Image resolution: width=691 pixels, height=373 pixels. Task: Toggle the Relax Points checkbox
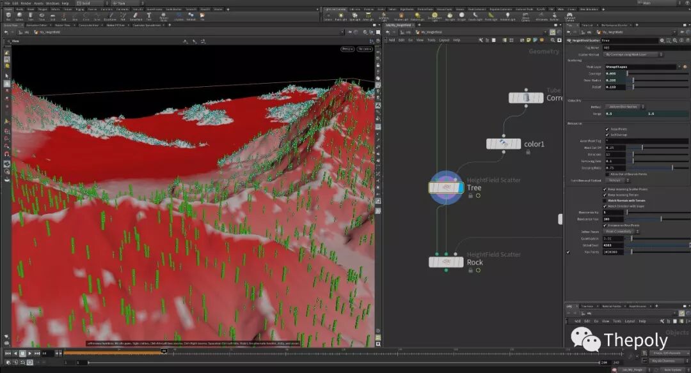coord(607,129)
